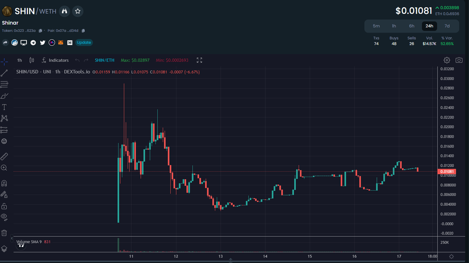Select the 5m timeframe tab

pyautogui.click(x=376, y=26)
